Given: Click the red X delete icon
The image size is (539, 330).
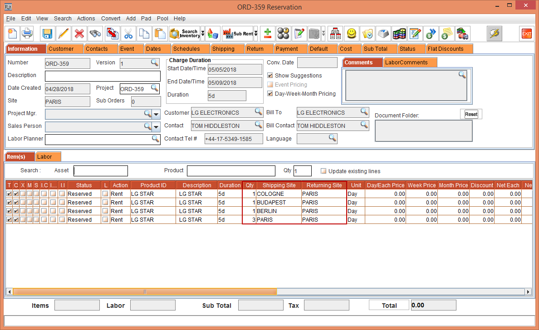Looking at the screenshot, I should (x=79, y=34).
